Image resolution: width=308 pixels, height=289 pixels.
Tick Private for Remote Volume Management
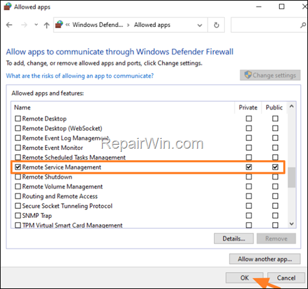pos(249,186)
